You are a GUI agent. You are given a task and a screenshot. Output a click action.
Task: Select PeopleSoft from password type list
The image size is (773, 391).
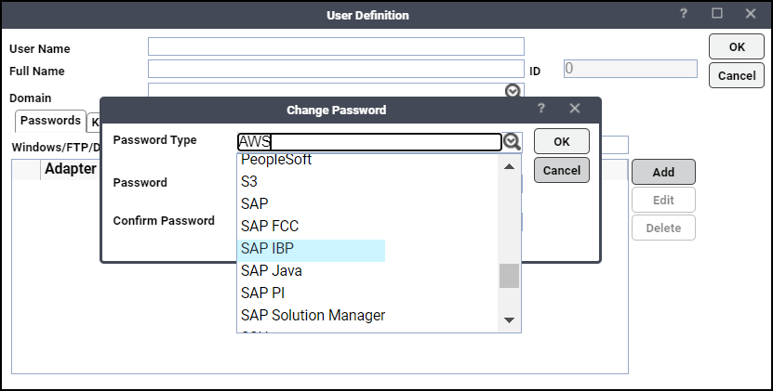(x=276, y=160)
